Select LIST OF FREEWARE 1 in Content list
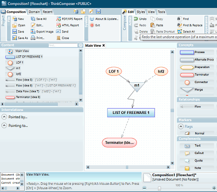 tap(24, 57)
